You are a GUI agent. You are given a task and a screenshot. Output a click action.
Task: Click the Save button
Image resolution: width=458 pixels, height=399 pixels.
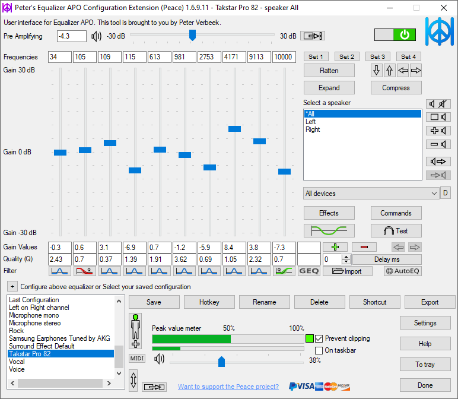point(154,302)
